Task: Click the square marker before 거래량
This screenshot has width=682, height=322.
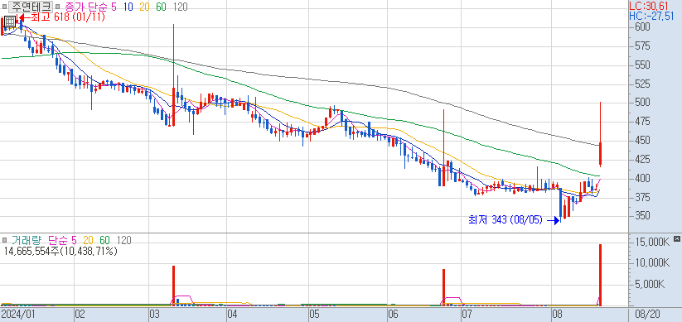Action: click(4, 240)
